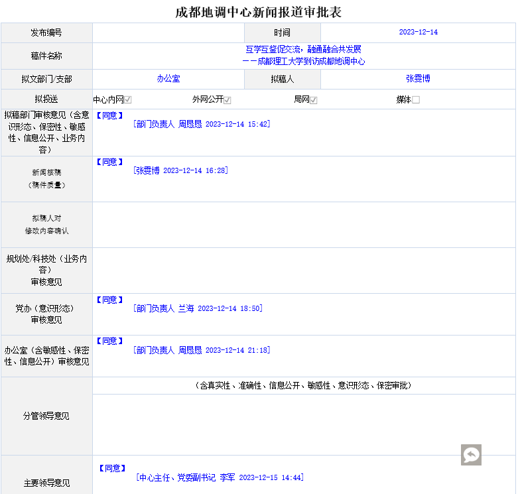The height and width of the screenshot is (494, 520).
Task: Click the date 2023-12-14 in 时间 field
Action: [x=418, y=32]
